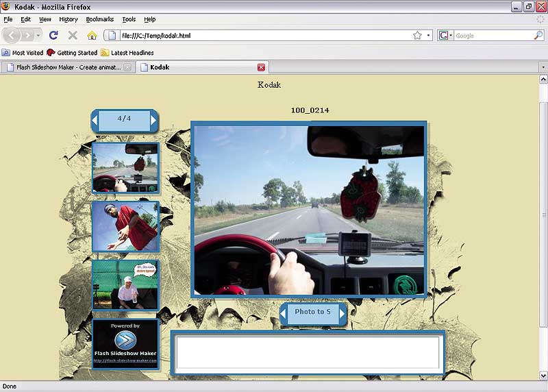Open the History menu
The width and height of the screenshot is (548, 392).
[68, 19]
